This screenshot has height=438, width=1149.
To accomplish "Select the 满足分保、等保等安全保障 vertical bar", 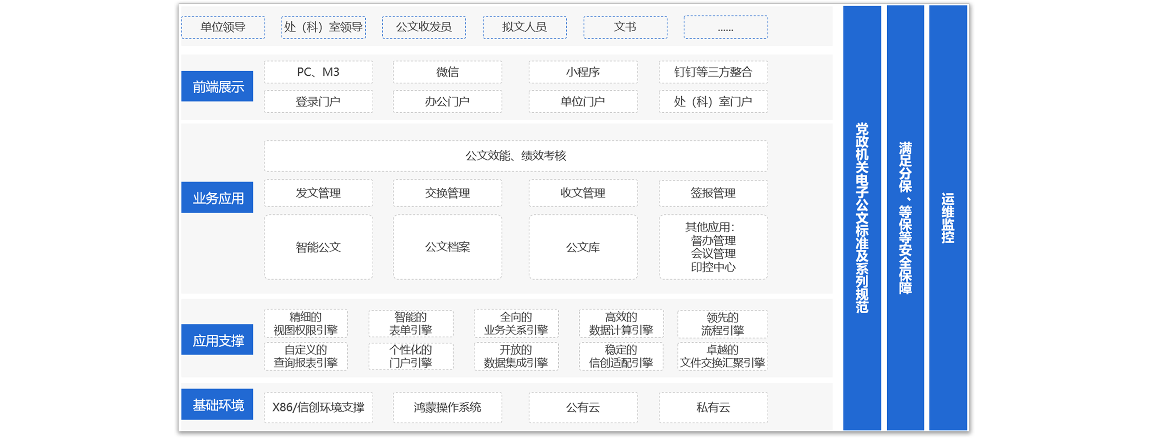I will (905, 218).
